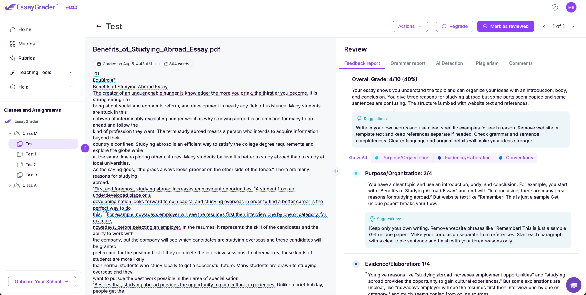Open the MR user avatar menu

pyautogui.click(x=571, y=7)
